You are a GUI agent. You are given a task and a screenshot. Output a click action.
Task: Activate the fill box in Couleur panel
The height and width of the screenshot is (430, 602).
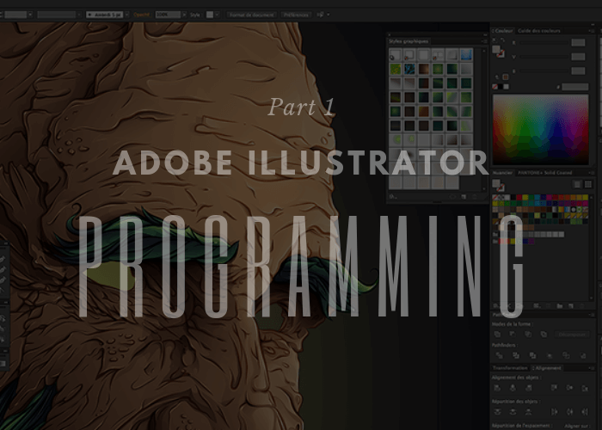[496, 49]
